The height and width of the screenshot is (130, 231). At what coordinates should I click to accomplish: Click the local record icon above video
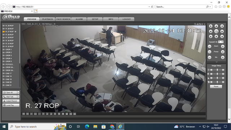click(x=197, y=24)
